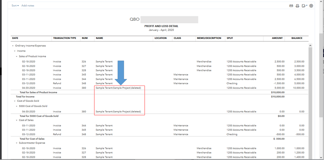This screenshot has width=324, height=160.
Task: Click the SPLIT column header
Action: (x=230, y=38)
